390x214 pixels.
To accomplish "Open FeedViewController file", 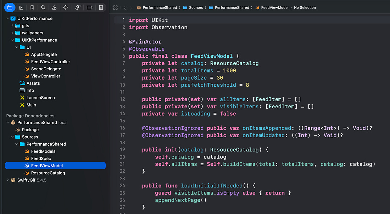I will tap(50, 62).
